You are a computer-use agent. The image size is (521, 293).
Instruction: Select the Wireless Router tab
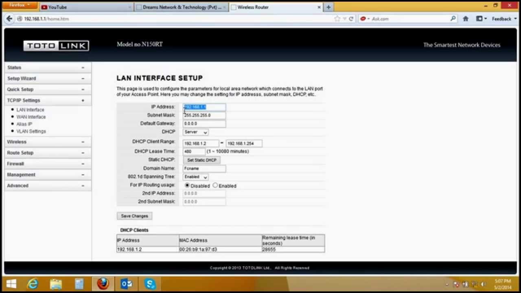coord(276,7)
